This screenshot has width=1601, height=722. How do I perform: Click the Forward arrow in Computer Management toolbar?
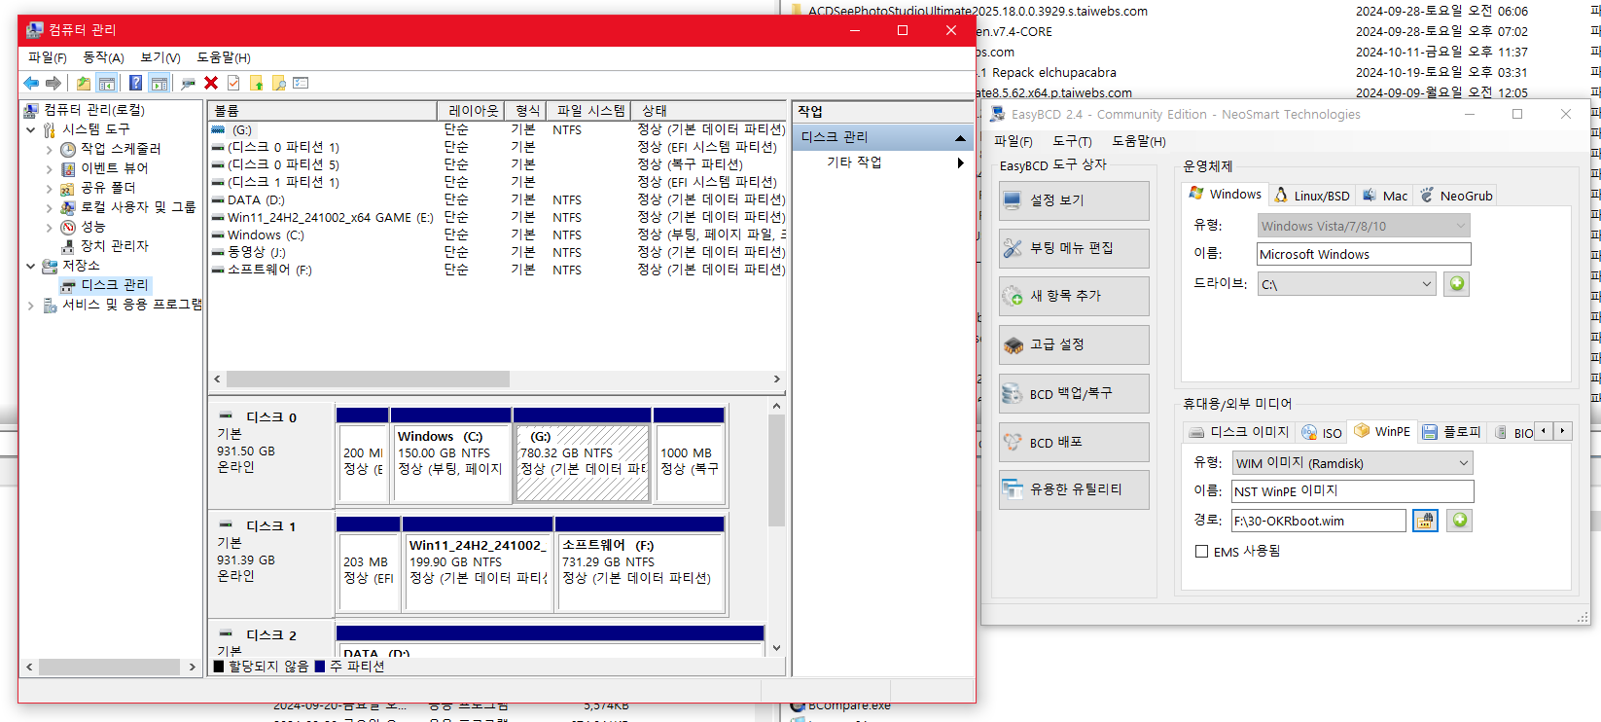[x=53, y=84]
